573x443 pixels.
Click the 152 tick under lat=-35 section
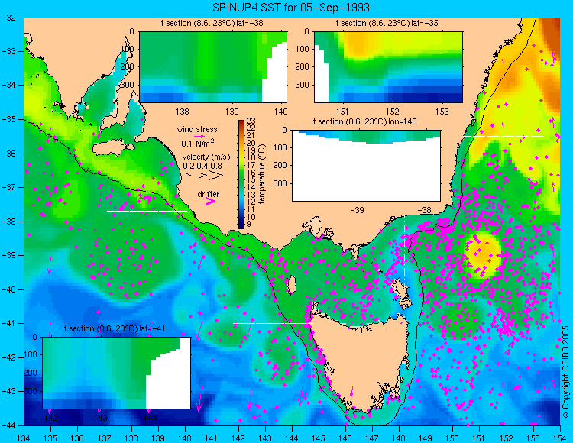pos(393,112)
